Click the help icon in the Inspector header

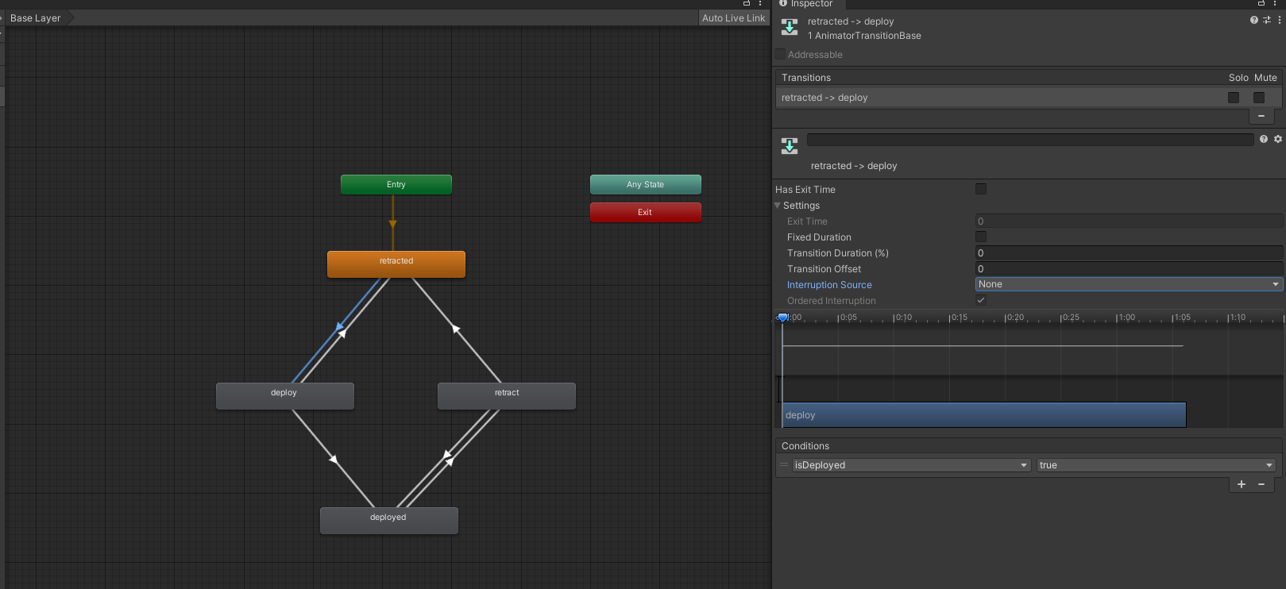point(1253,20)
